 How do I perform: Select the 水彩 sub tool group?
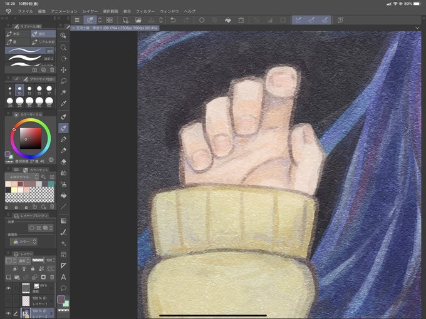18,34
